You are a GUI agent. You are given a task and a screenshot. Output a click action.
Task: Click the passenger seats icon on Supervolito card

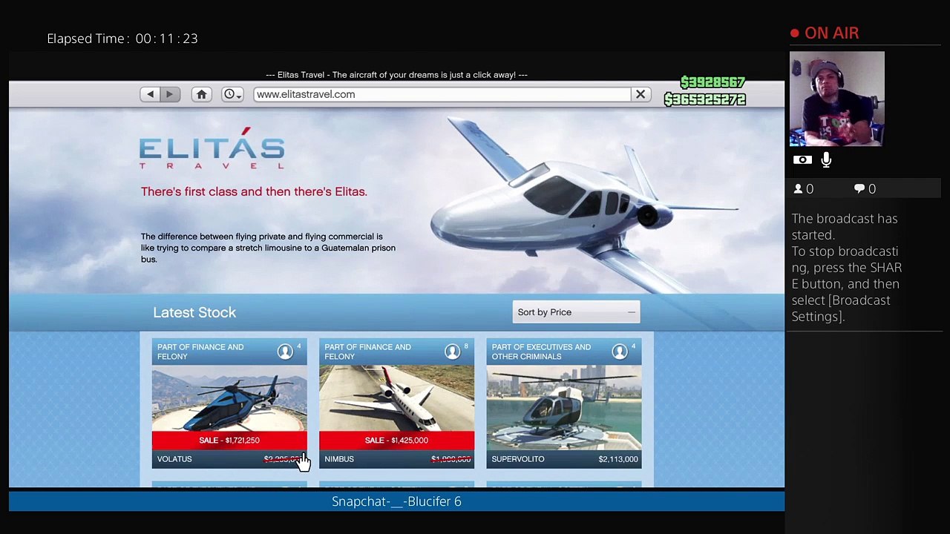[620, 352]
